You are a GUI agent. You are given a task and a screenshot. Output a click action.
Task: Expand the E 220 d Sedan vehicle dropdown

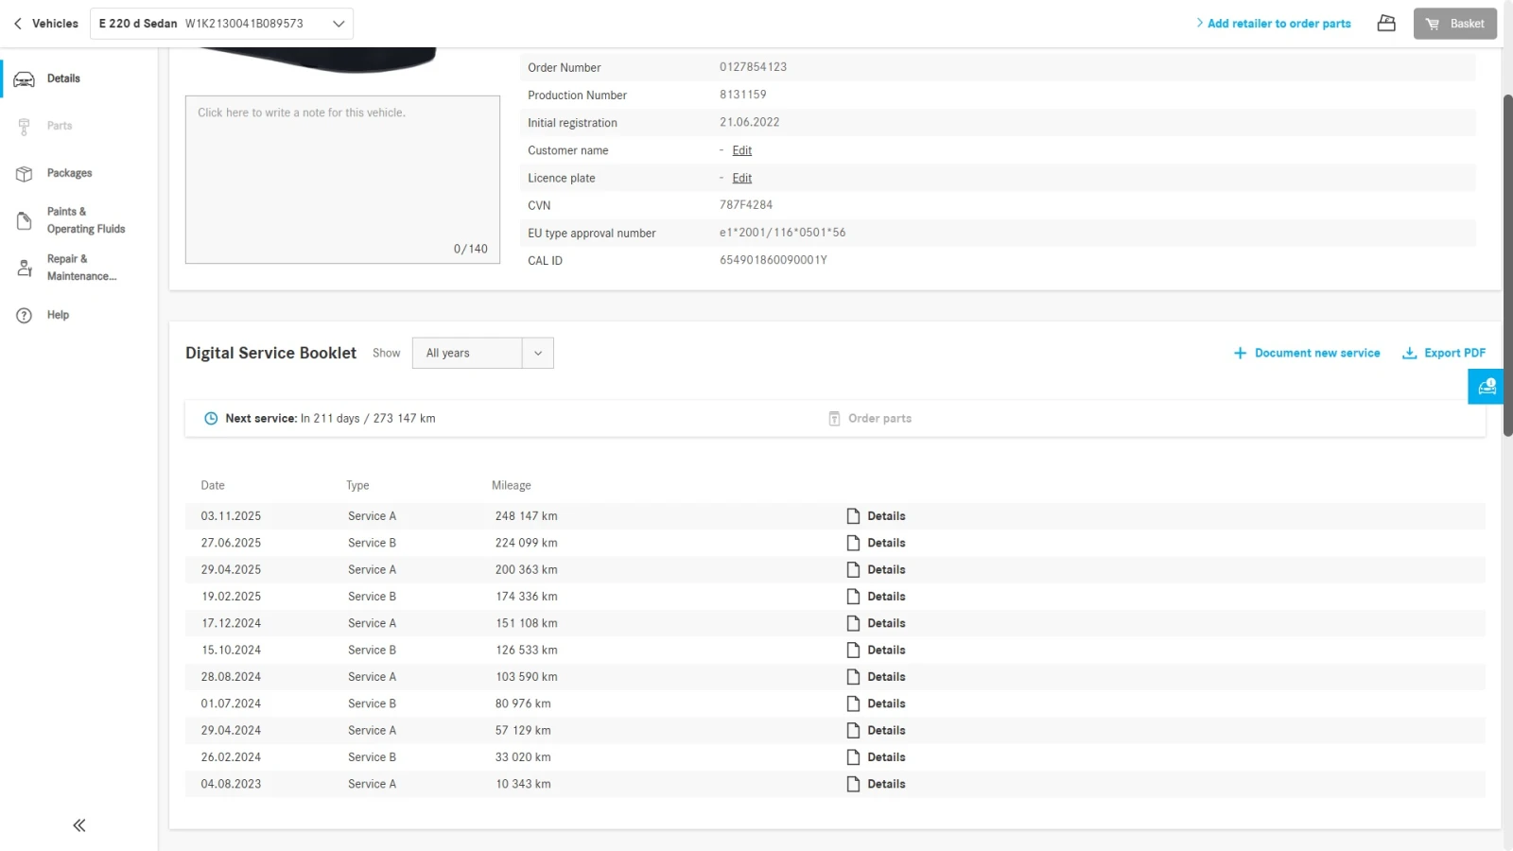point(338,24)
